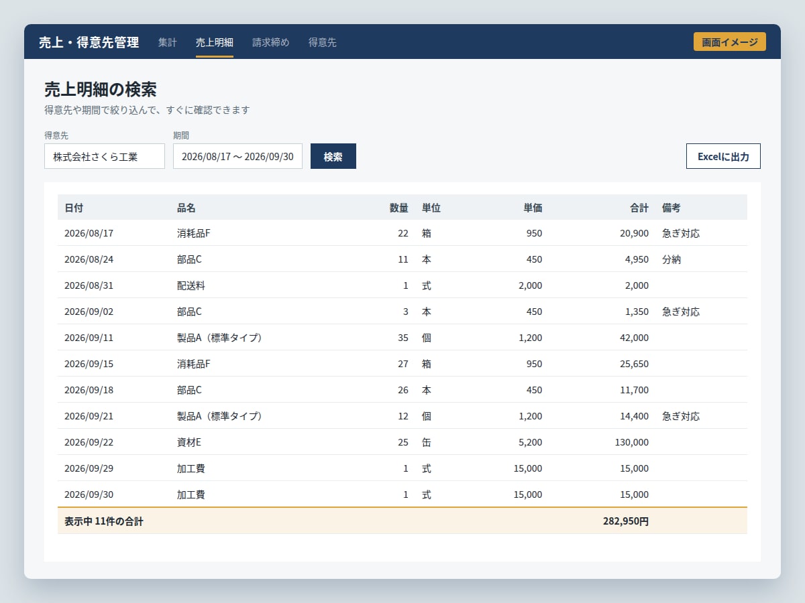Image resolution: width=805 pixels, height=603 pixels.
Task: Click the Excelに出力 export button
Action: coord(723,156)
